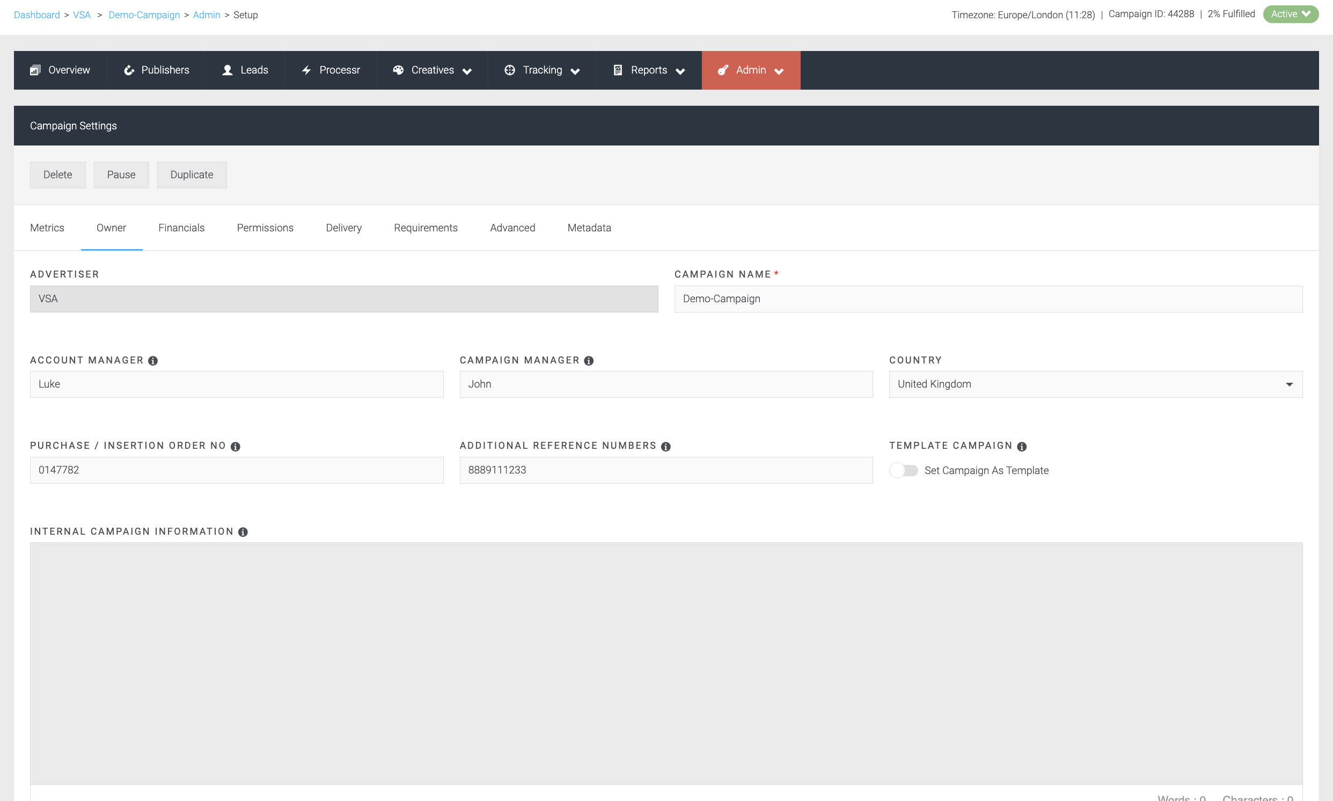This screenshot has height=801, width=1333.
Task: Open Admin breadcrumb link
Action: click(207, 15)
